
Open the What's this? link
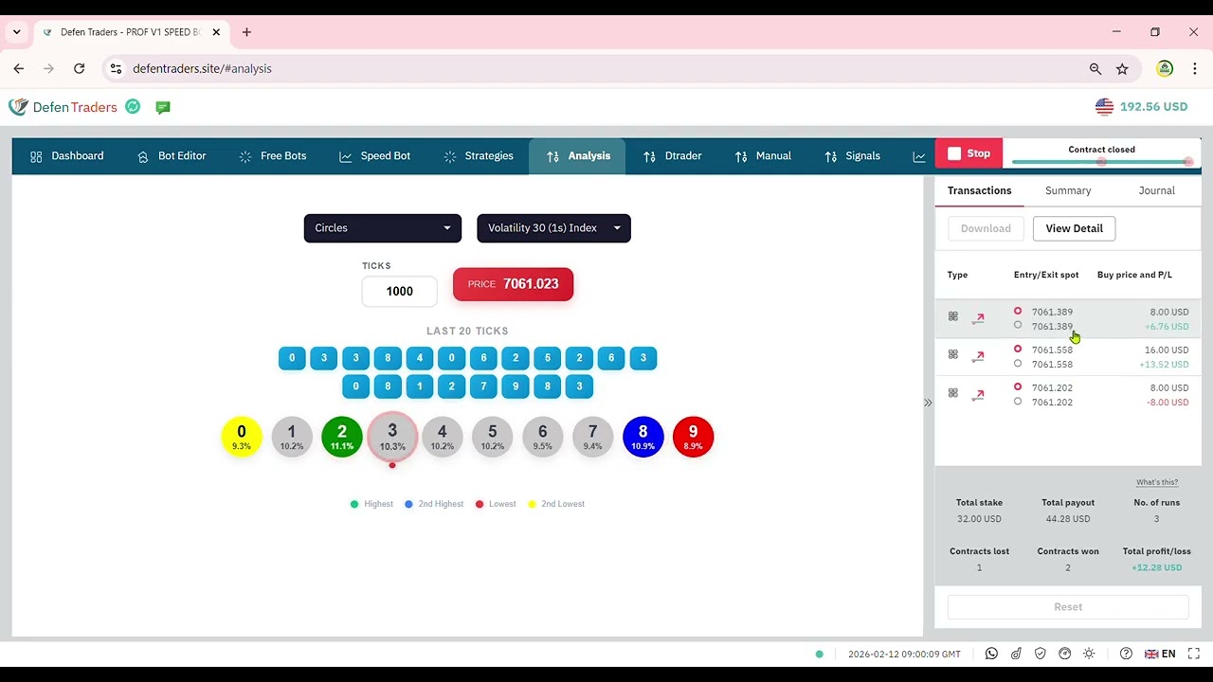pyautogui.click(x=1157, y=482)
